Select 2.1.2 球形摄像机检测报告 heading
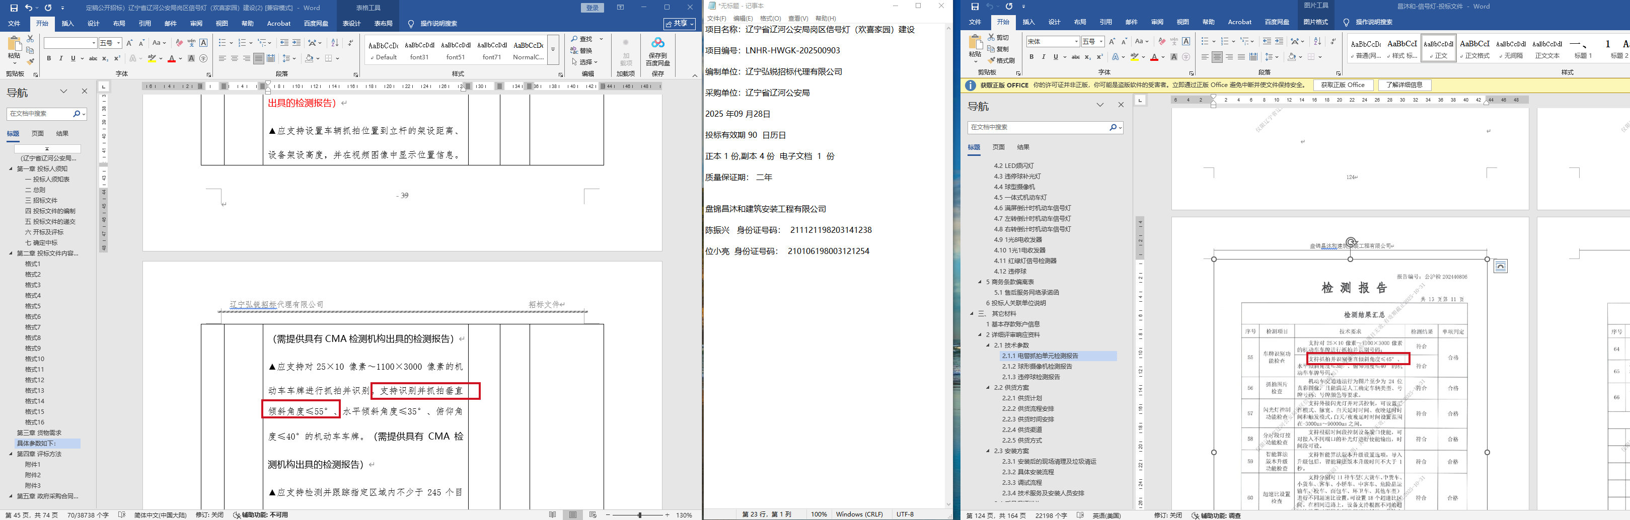1630x520 pixels. click(1036, 367)
